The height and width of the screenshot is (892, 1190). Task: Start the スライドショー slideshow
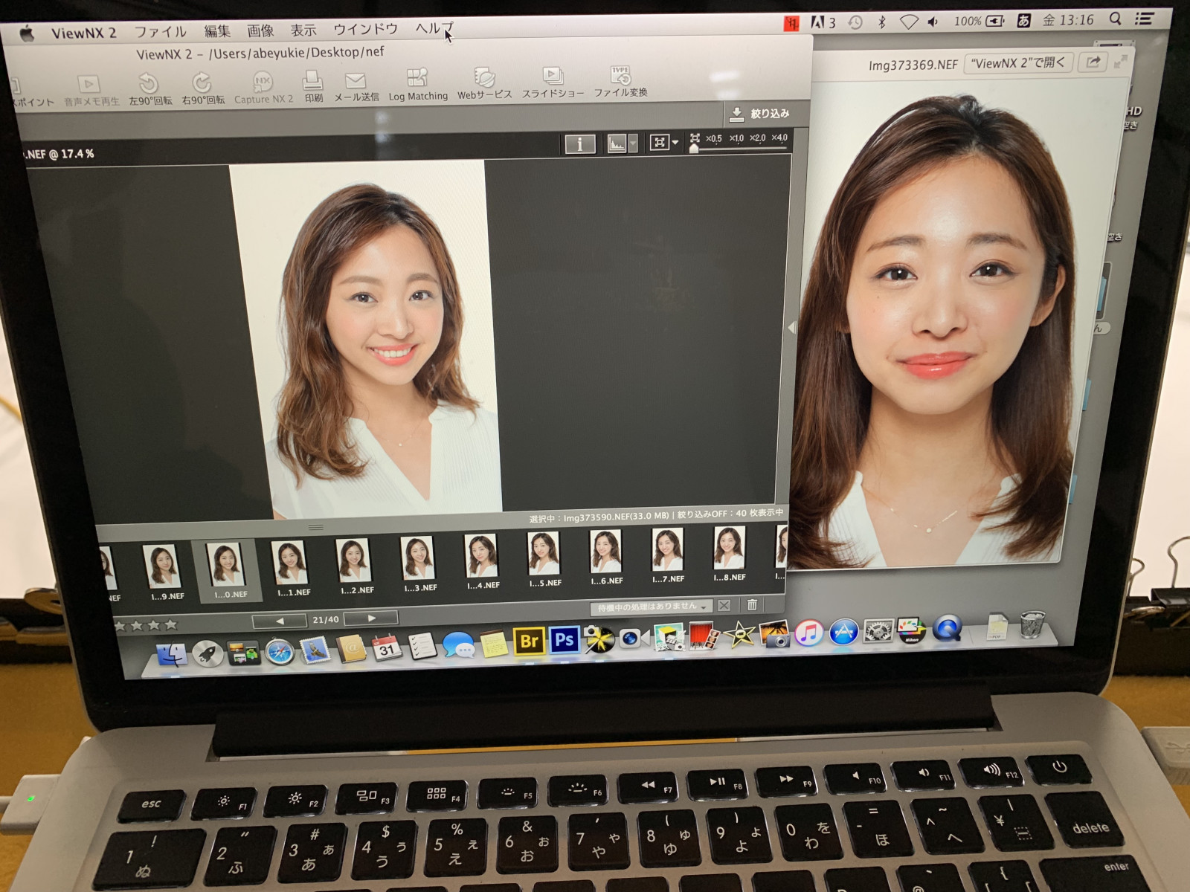point(553,75)
